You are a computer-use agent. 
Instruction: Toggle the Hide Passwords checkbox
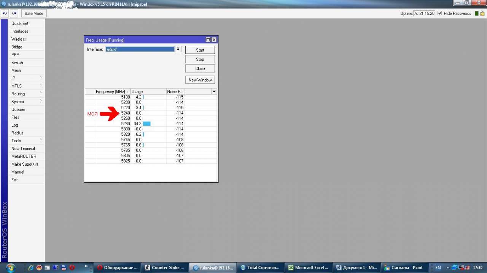pyautogui.click(x=440, y=13)
